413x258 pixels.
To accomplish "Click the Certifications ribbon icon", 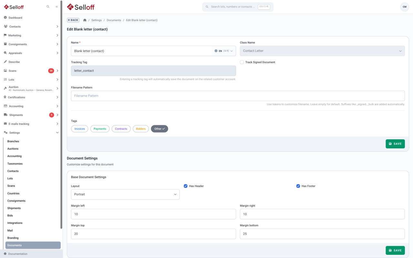I will (5, 97).
